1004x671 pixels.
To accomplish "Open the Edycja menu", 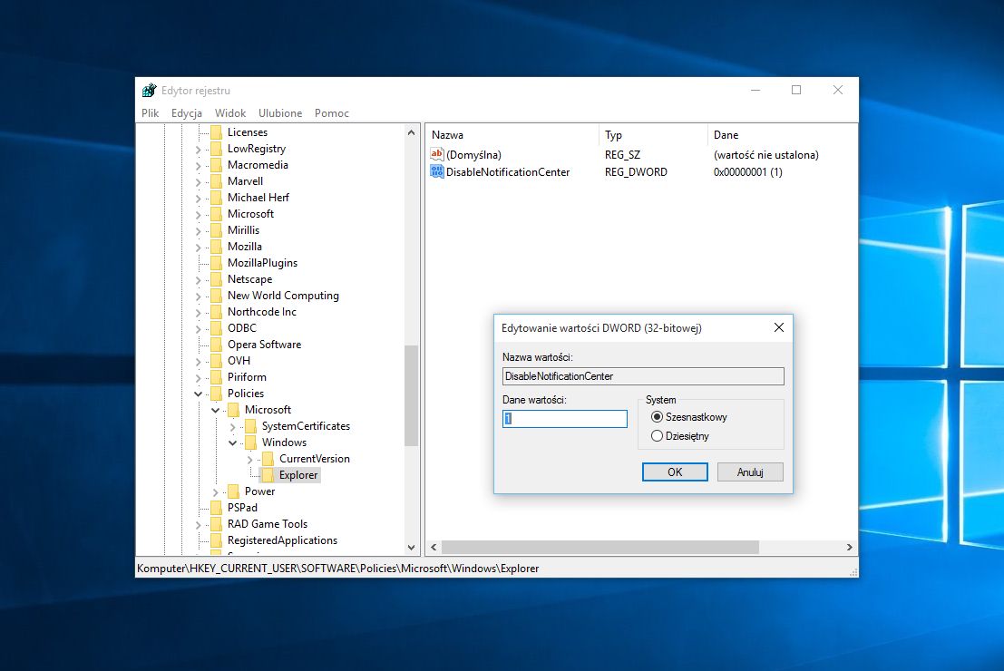I will 186,113.
